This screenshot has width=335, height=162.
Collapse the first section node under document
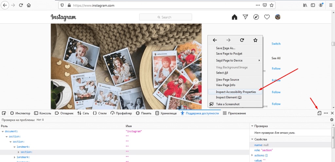coord(7,136)
